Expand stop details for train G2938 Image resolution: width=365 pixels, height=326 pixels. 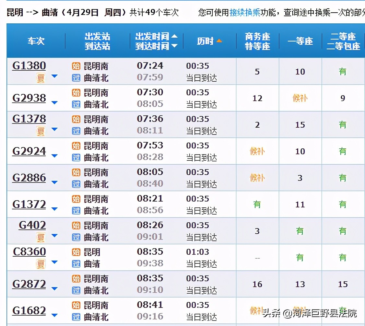[x=54, y=103]
